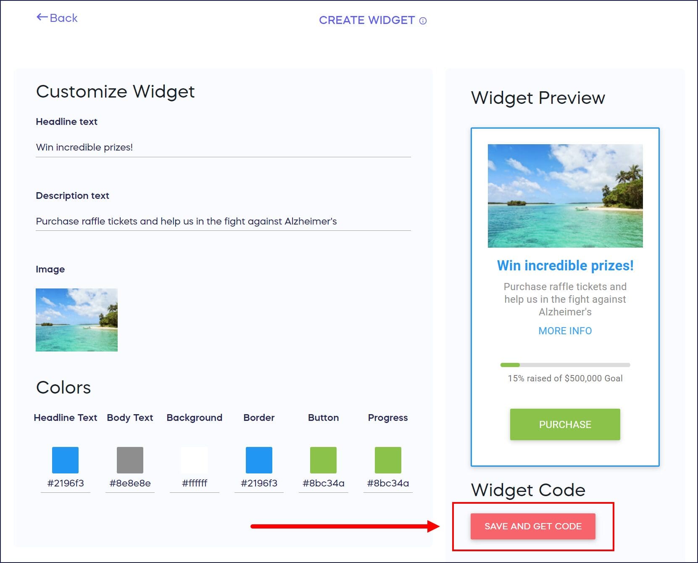Click the Body Text hex field #8e8e8e
This screenshot has width=698, height=563.
(x=130, y=484)
